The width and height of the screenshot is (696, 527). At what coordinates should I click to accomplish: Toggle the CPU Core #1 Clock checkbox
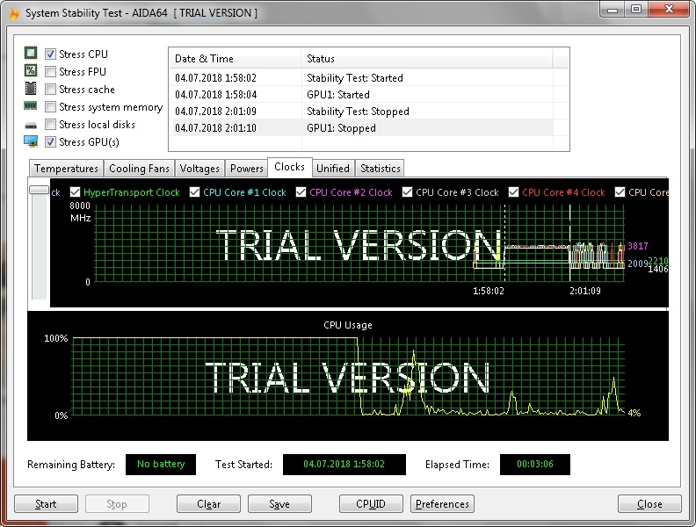[194, 192]
